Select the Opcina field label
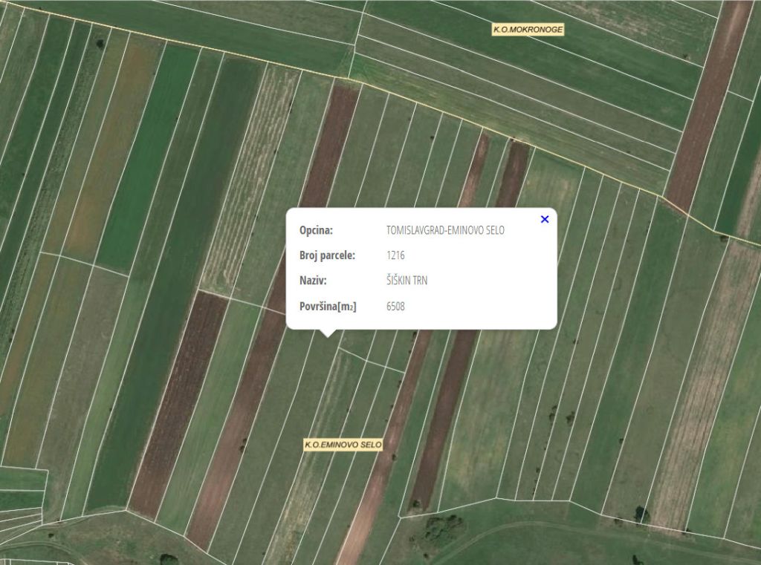 pyautogui.click(x=316, y=230)
